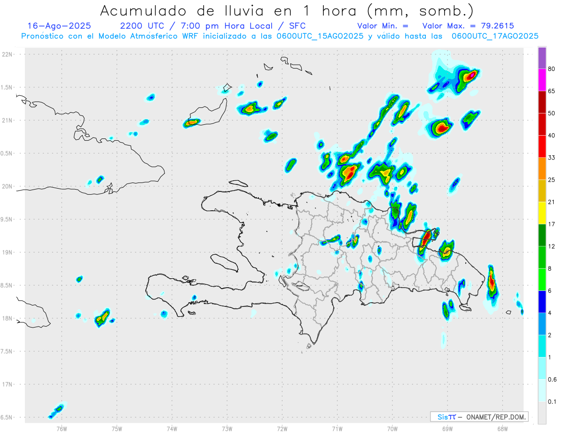Click the '22N' latitude label
Screen dimensions: 564x435
pyautogui.click(x=7, y=54)
